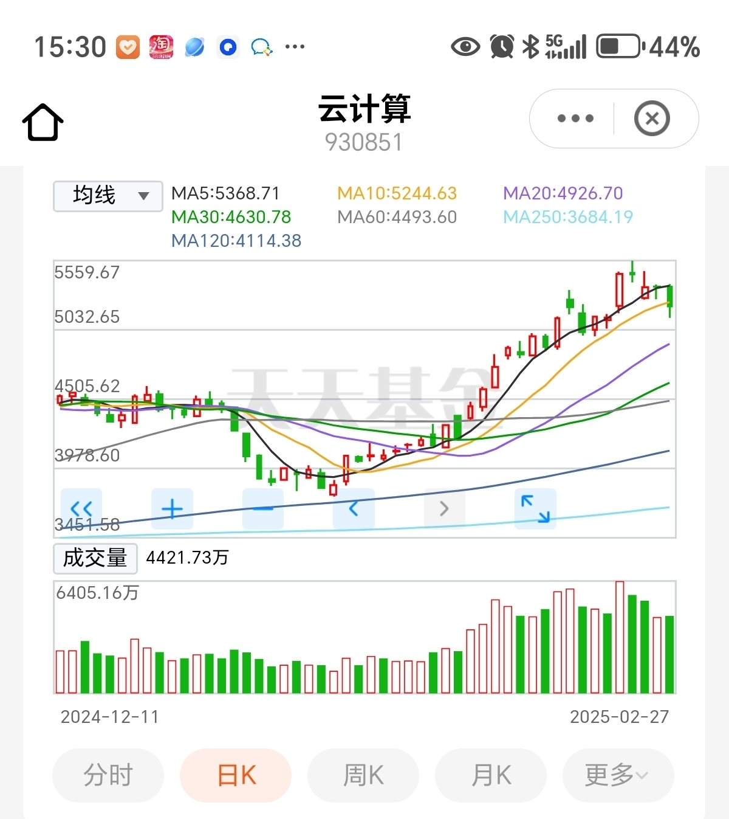Tap the MA30:4630.78 label

pyautogui.click(x=231, y=217)
